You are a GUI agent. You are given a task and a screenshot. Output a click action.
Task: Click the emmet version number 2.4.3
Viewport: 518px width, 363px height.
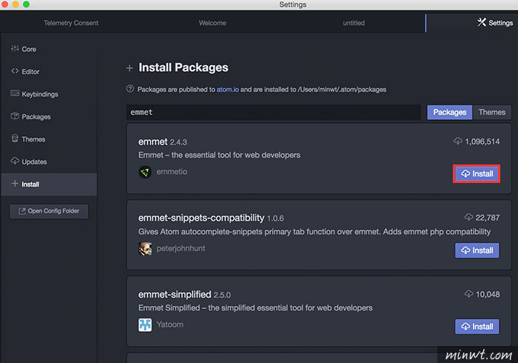click(178, 142)
